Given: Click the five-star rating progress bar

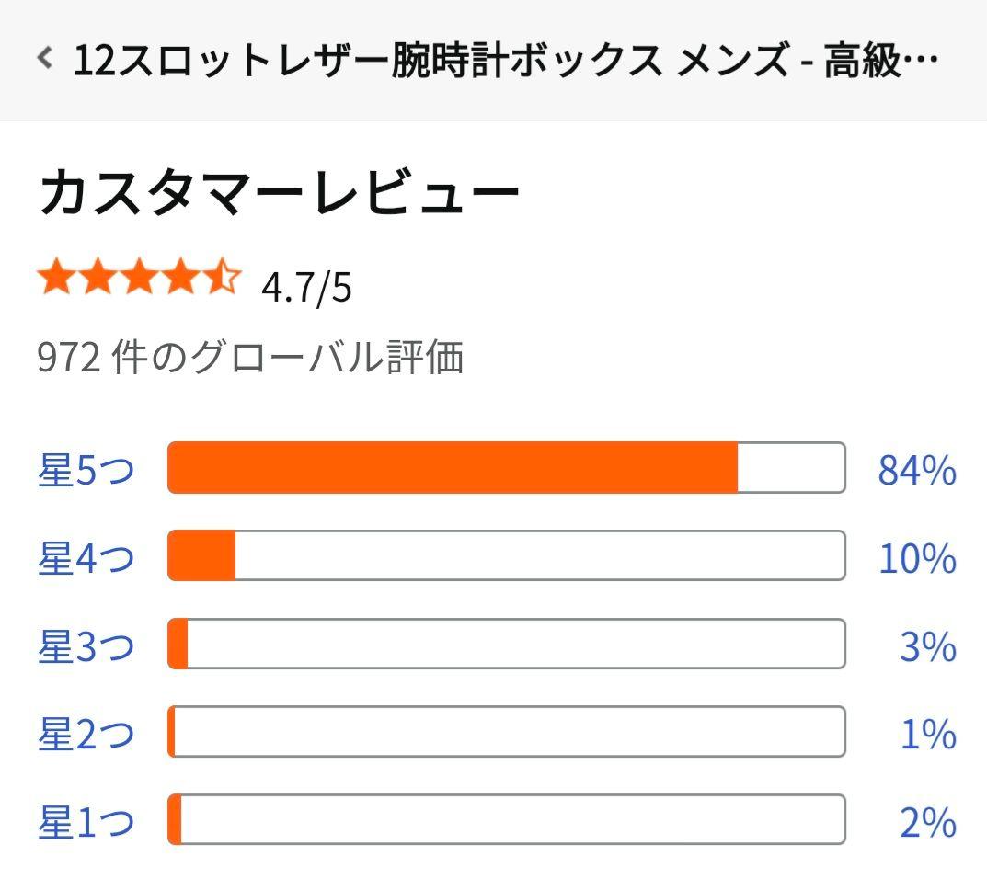Looking at the screenshot, I should point(504,469).
